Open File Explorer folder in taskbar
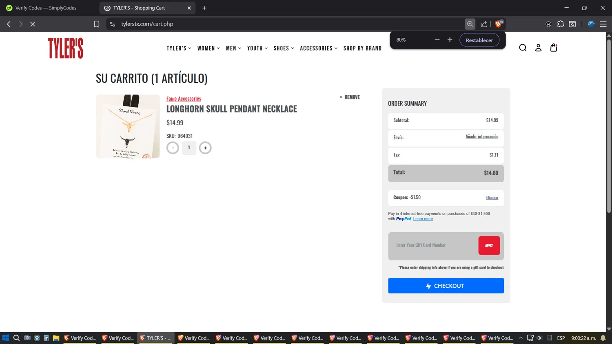Viewport: 612px width, 344px height. (x=56, y=338)
